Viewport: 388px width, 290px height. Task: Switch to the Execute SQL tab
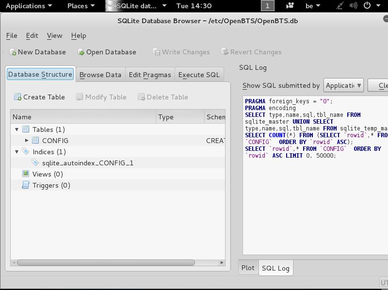point(199,75)
